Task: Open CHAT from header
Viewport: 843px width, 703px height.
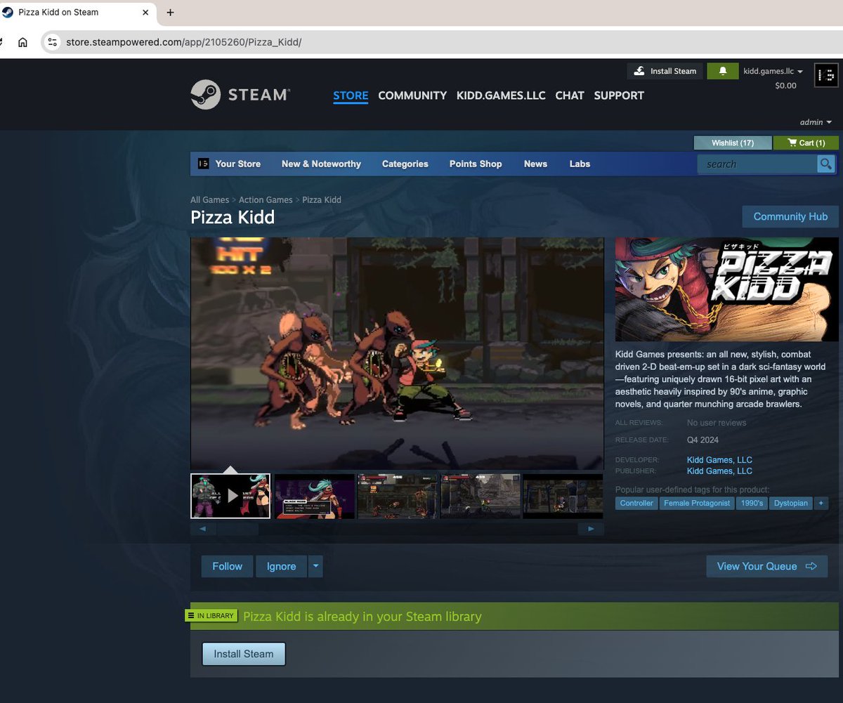Action: pyautogui.click(x=570, y=96)
